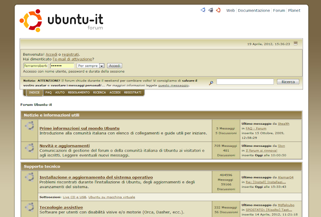Click the orange Ubuntu logo icon at top right

[218, 10]
